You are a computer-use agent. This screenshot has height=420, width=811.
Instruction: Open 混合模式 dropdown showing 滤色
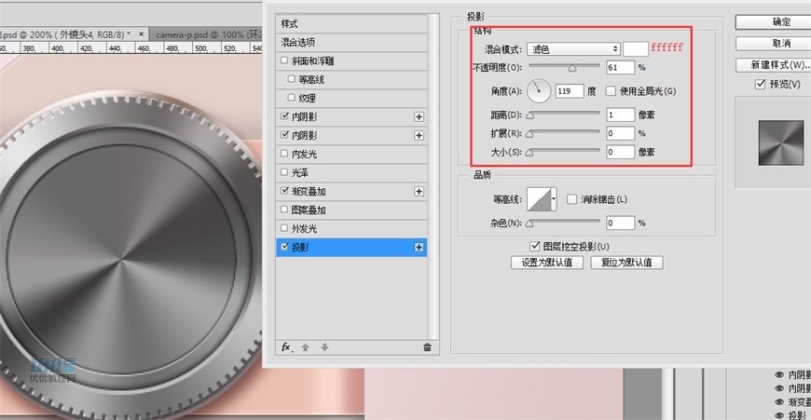(x=573, y=49)
